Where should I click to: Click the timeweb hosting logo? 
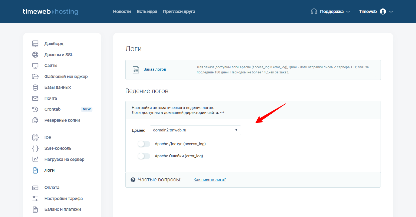pyautogui.click(x=51, y=12)
